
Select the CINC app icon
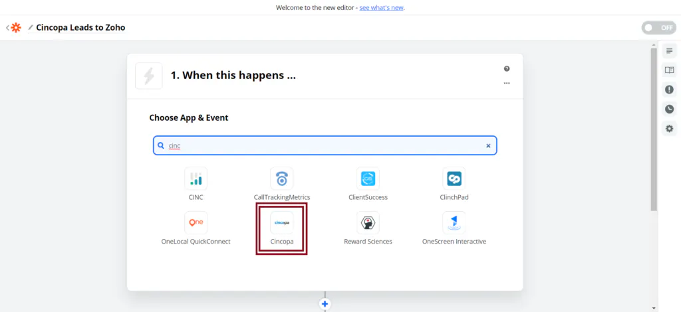tap(196, 179)
